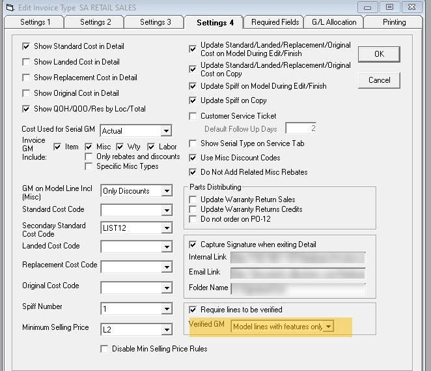Viewport: 431px width, 371px height.
Task: Uncheck Do Not Add Related Misc Rebates
Action: [193, 172]
